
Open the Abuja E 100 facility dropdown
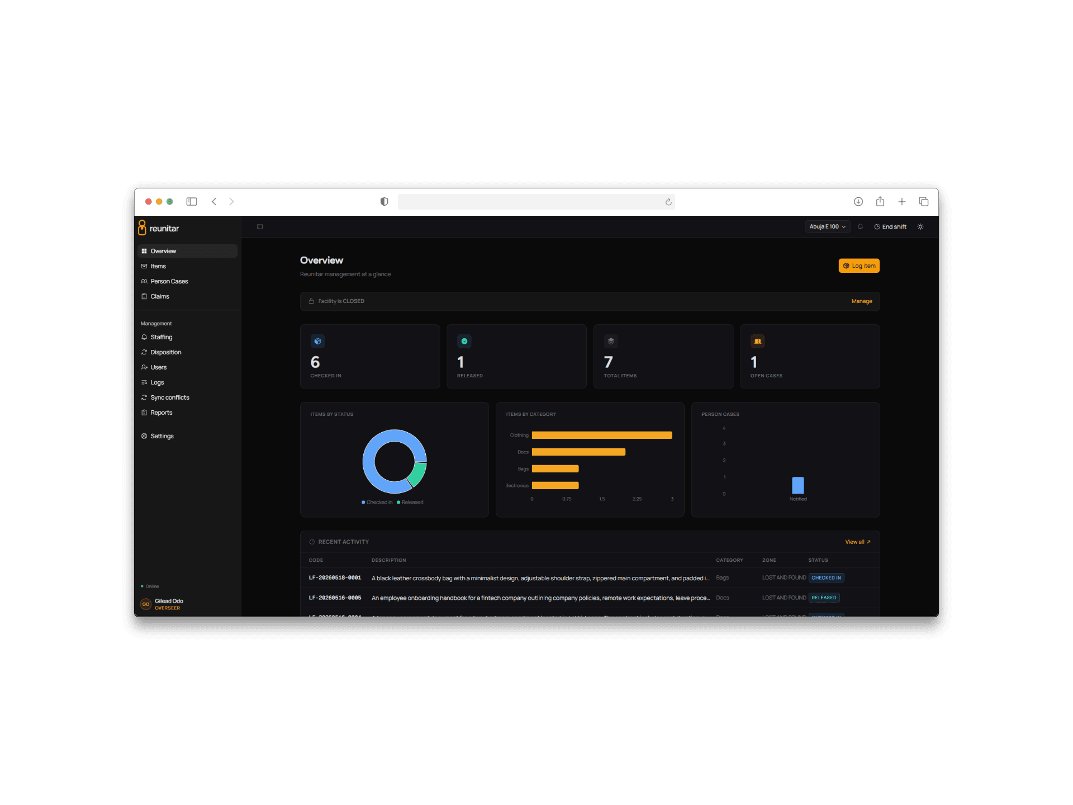click(x=828, y=226)
